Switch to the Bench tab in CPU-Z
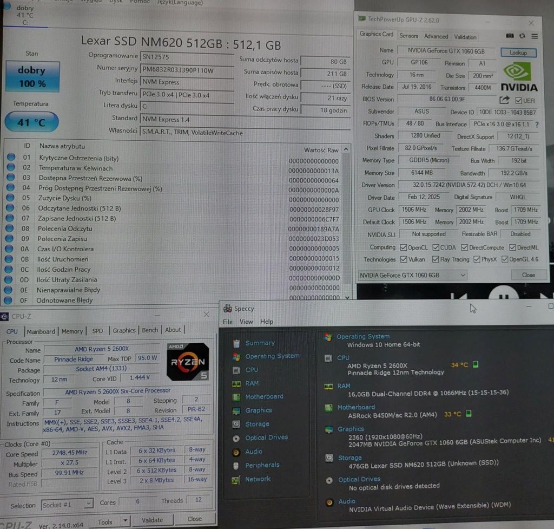Screen dimensions: 554x529 pos(150,330)
